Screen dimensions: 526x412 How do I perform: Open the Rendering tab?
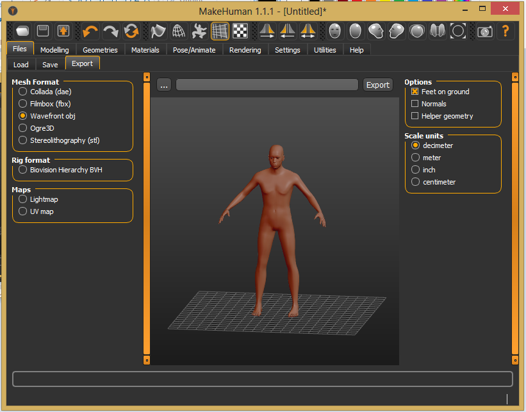tap(245, 49)
